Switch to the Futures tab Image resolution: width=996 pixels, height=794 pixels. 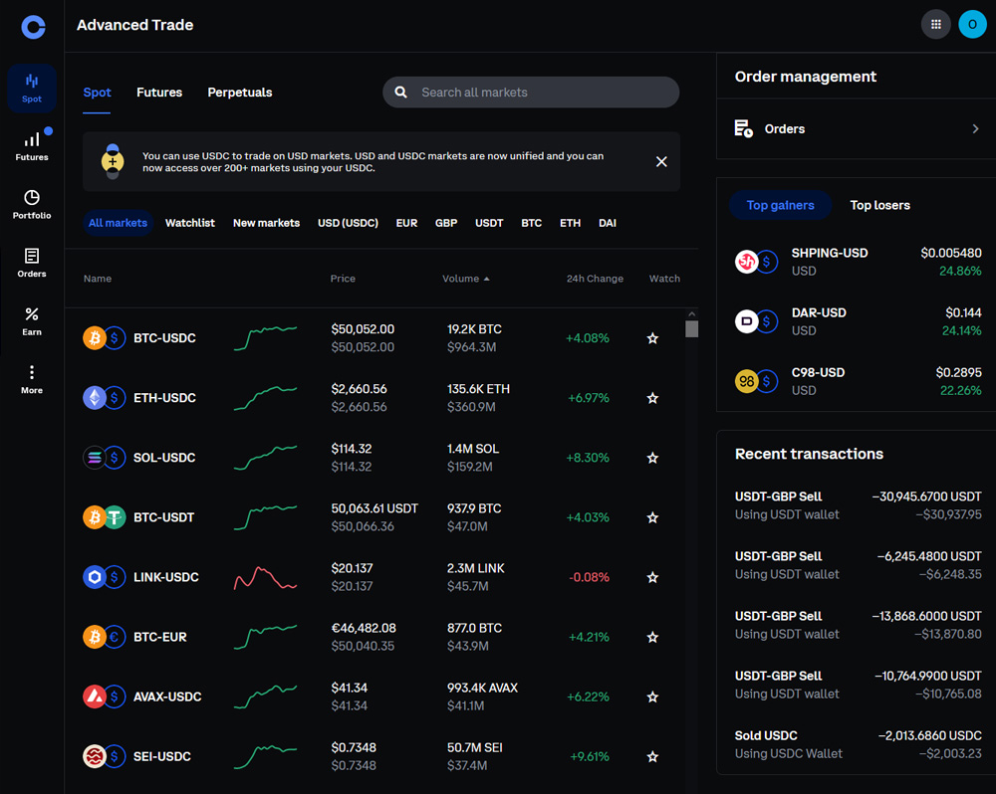click(159, 93)
